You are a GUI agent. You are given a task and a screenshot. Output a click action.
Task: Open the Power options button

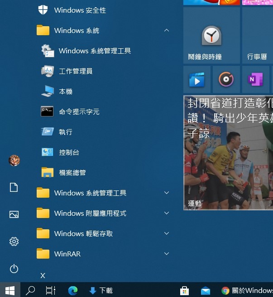pos(14,269)
